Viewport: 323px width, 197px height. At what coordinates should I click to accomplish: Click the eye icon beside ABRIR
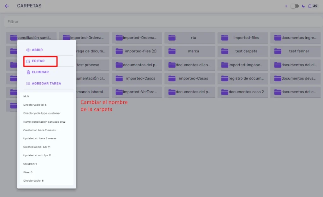(28, 50)
